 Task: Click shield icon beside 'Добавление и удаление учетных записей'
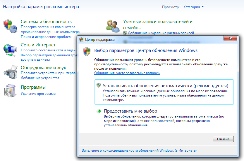pyautogui.click(x=125, y=33)
